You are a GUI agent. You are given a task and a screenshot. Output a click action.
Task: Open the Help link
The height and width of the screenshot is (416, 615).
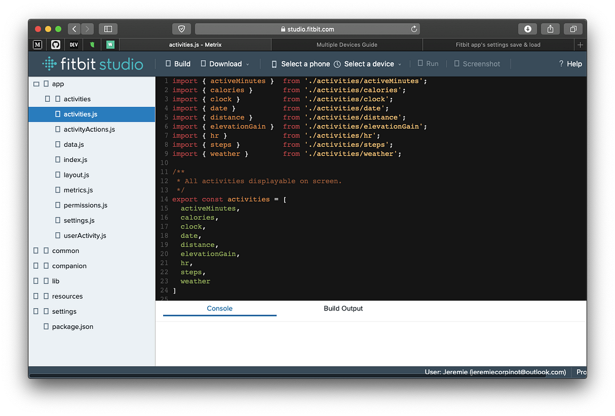(x=570, y=64)
